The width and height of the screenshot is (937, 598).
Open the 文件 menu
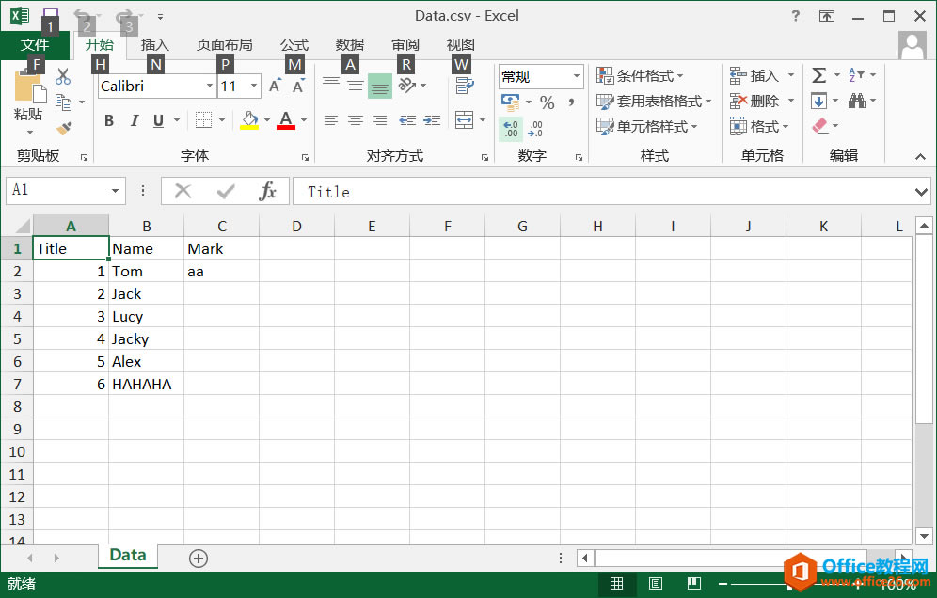[x=36, y=44]
